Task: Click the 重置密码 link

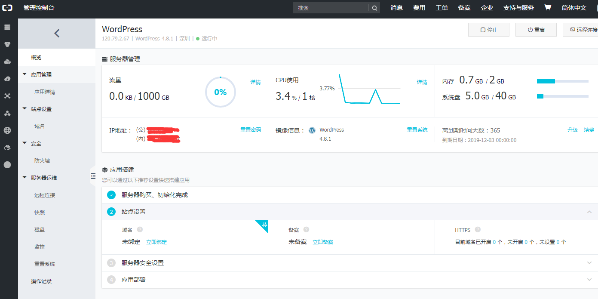Action: 251,129
